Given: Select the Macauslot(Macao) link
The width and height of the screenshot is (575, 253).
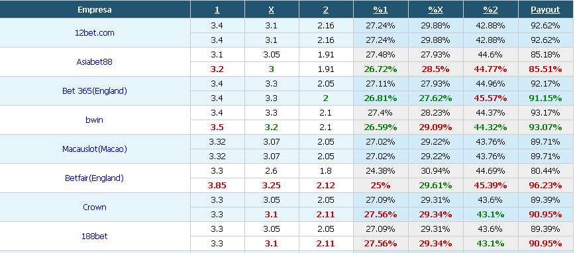Looking at the screenshot, I should pyautogui.click(x=95, y=149).
